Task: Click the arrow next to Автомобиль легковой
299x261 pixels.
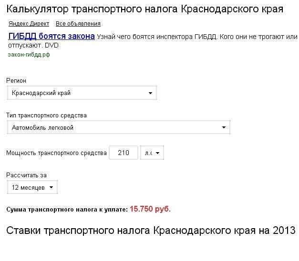Action: point(224,127)
